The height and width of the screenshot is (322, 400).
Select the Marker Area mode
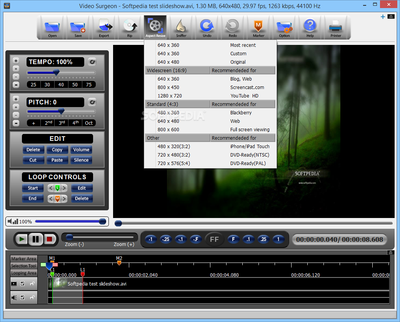[x=24, y=259]
